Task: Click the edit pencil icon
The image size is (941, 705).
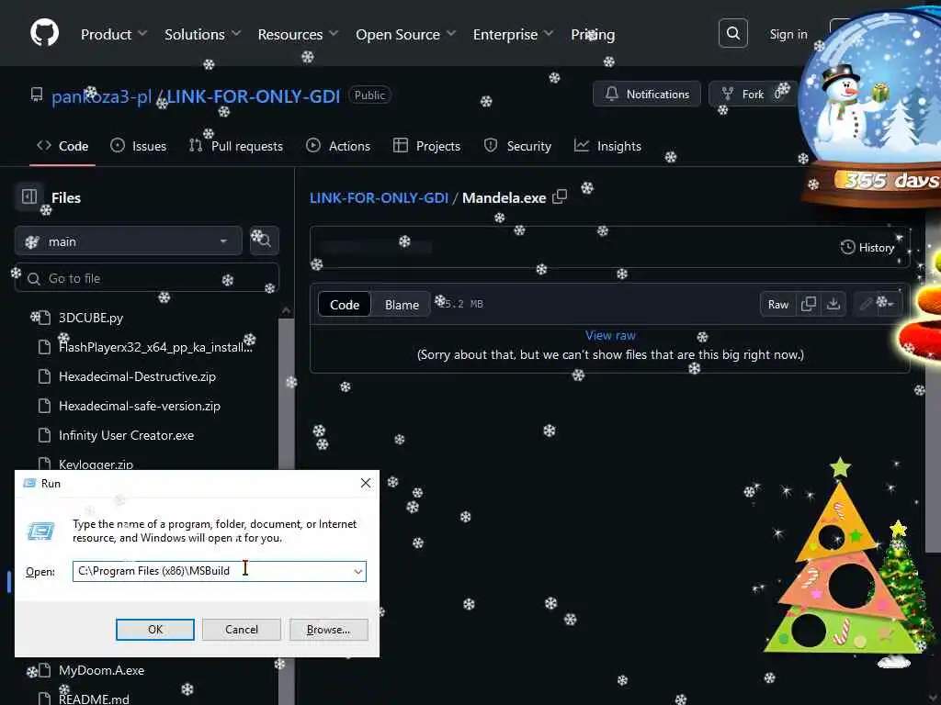Action: click(x=866, y=304)
